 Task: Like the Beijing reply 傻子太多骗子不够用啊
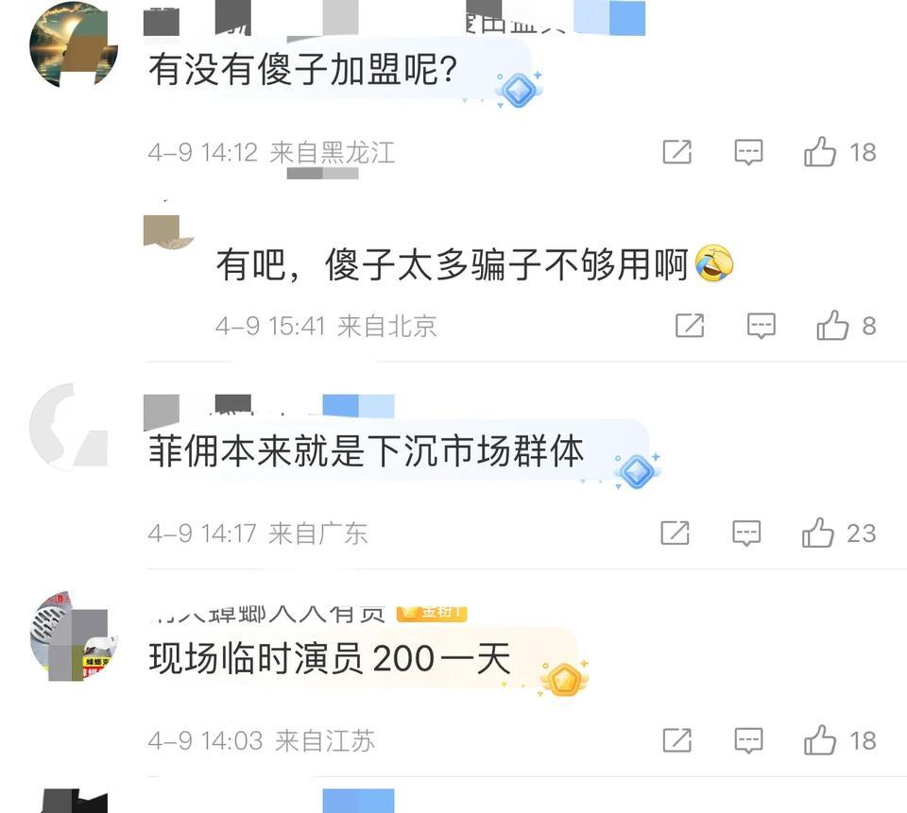832,326
